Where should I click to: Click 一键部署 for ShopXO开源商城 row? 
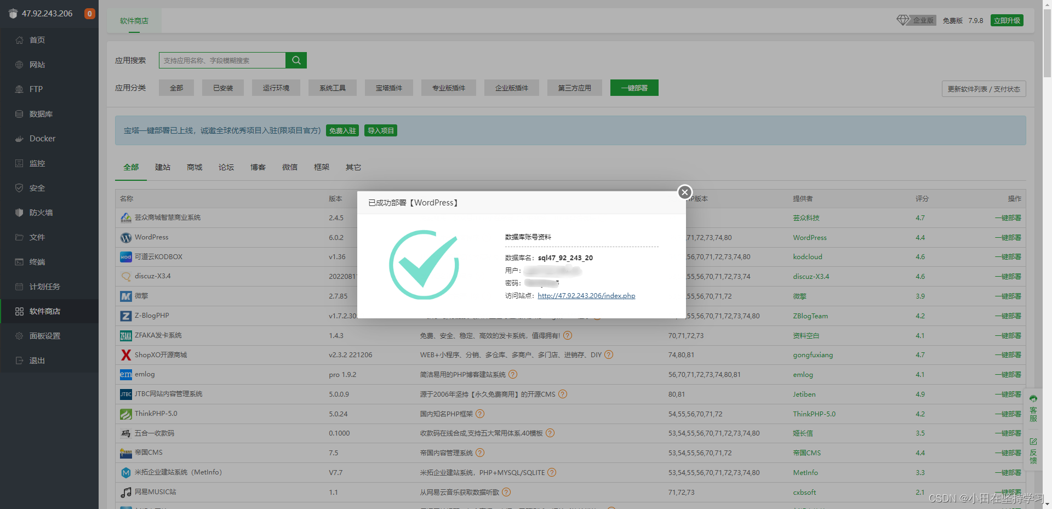coord(1008,355)
